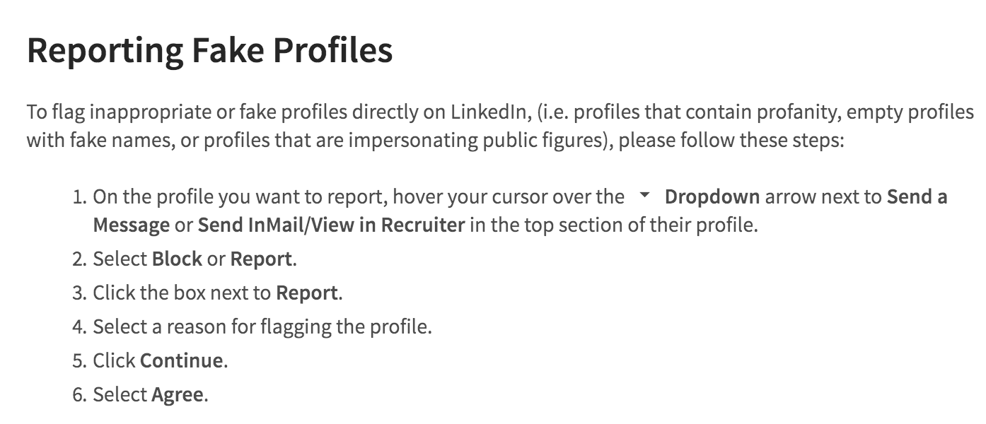Click the list number 2 marker

[79, 259]
